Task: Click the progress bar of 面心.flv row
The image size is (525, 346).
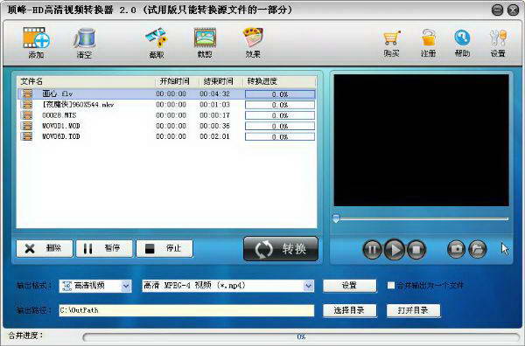Action: pos(280,94)
